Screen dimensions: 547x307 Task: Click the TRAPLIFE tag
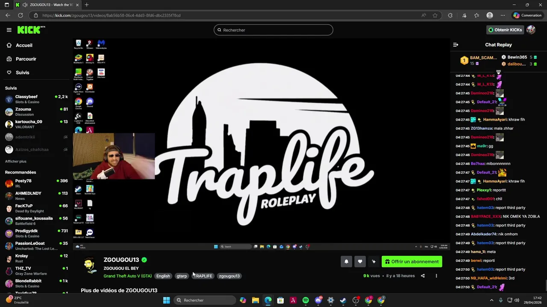click(x=203, y=276)
